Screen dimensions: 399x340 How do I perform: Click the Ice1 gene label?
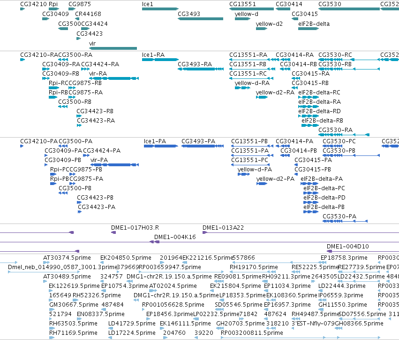148,4
